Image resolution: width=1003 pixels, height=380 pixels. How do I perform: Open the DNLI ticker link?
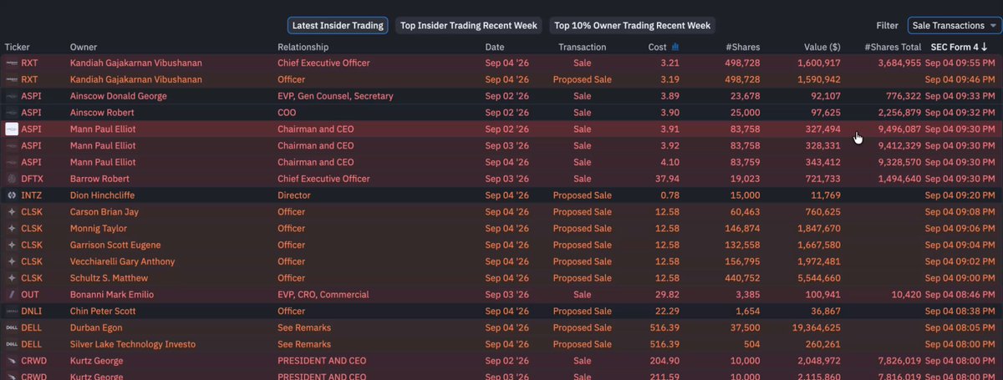click(31, 312)
